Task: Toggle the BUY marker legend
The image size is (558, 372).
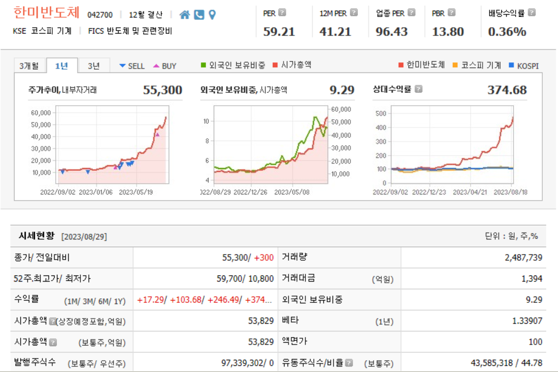Action: tap(165, 65)
